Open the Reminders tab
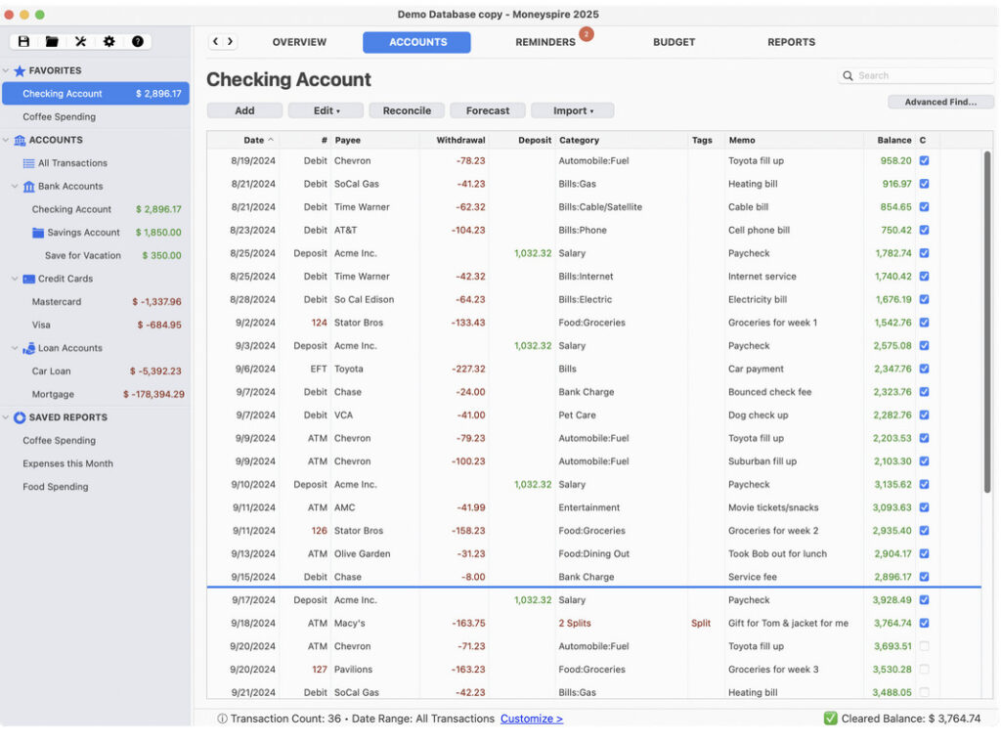The image size is (1001, 742). tap(545, 42)
